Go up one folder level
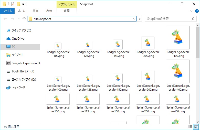 [24, 19]
